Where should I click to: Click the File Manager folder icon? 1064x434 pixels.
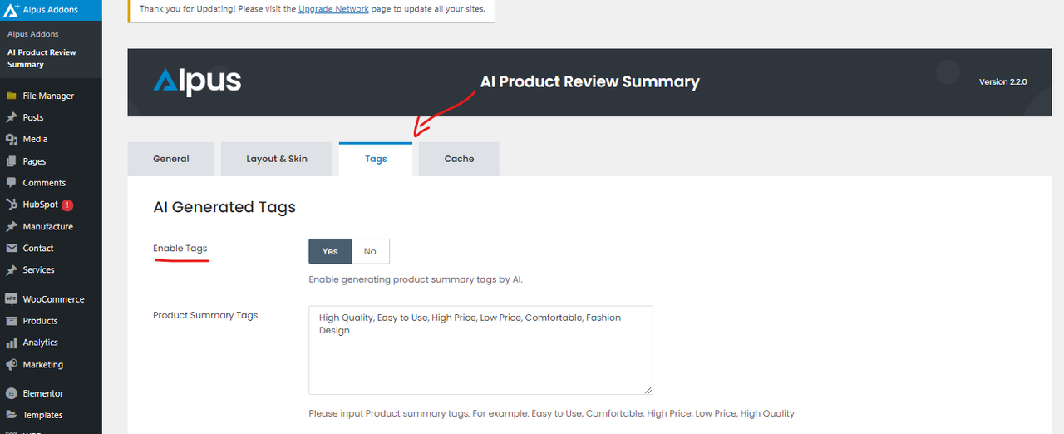point(12,96)
